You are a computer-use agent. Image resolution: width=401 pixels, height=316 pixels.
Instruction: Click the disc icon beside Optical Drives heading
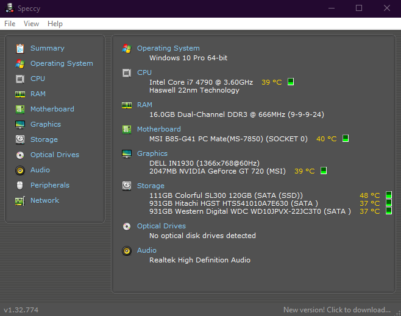(127, 226)
